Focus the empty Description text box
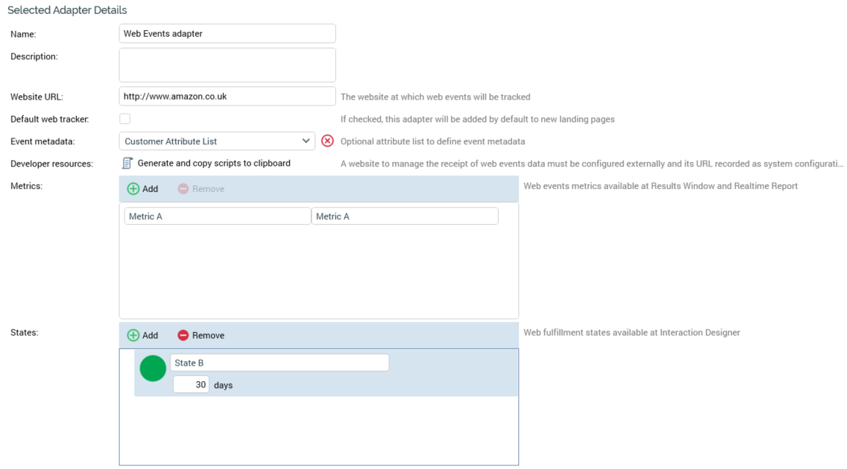 (227, 65)
